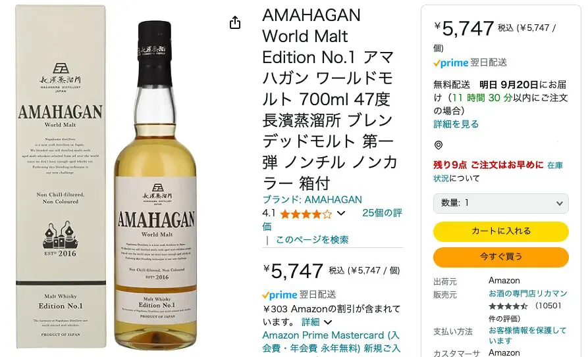
Task: Open the 在庫状況 stock status link
Action: pos(498,172)
